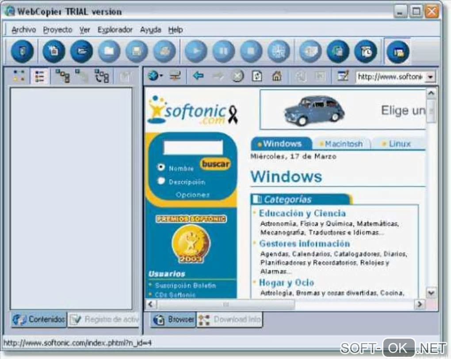This screenshot has height=359, width=451.
Task: Click the linked tree view icon with arrow
Action: click(x=102, y=76)
